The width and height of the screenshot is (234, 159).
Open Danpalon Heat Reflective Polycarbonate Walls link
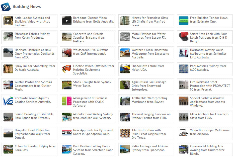(x=32, y=134)
